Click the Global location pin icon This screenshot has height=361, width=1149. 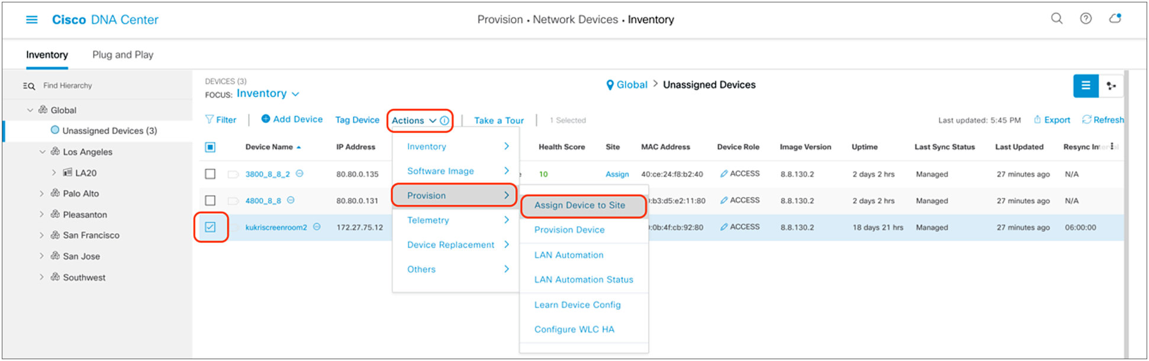pyautogui.click(x=610, y=85)
